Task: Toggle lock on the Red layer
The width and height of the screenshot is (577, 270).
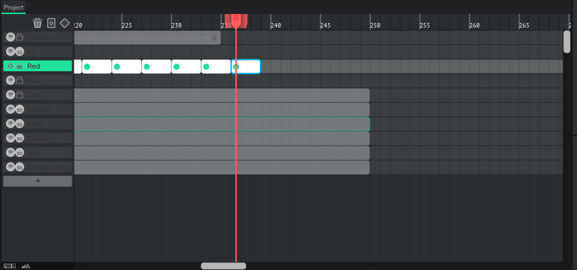Action: click(20, 66)
